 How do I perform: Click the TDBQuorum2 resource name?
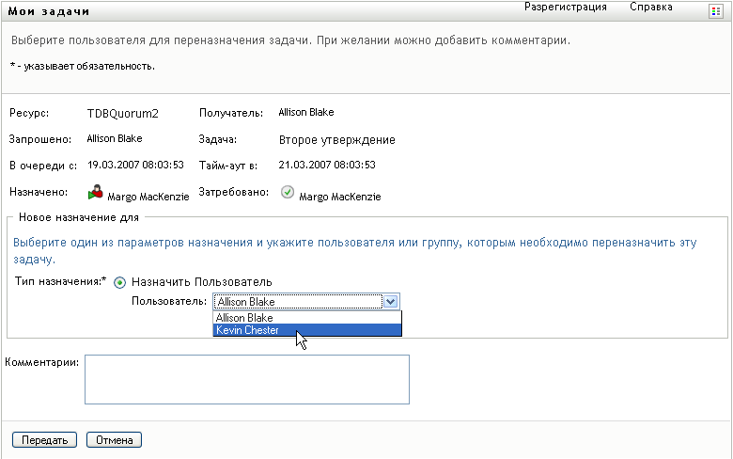pyautogui.click(x=122, y=113)
